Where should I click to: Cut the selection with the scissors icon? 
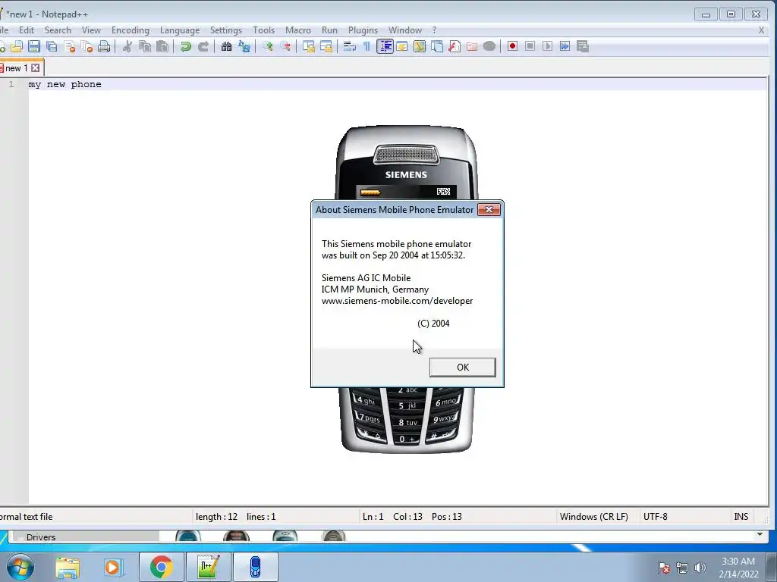click(x=127, y=46)
